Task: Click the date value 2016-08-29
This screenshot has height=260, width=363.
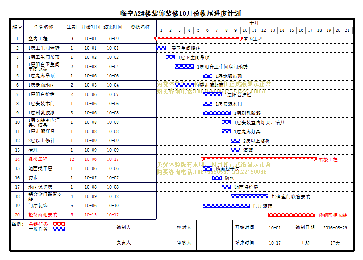Action: pos(335,228)
